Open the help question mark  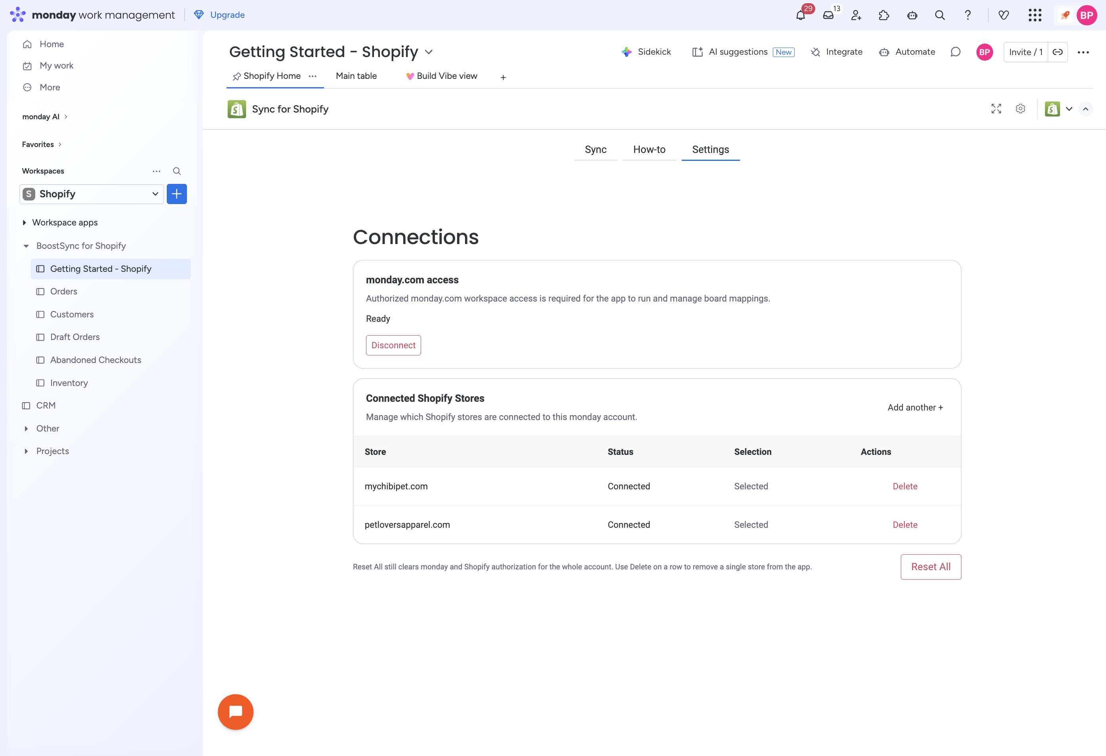967,15
